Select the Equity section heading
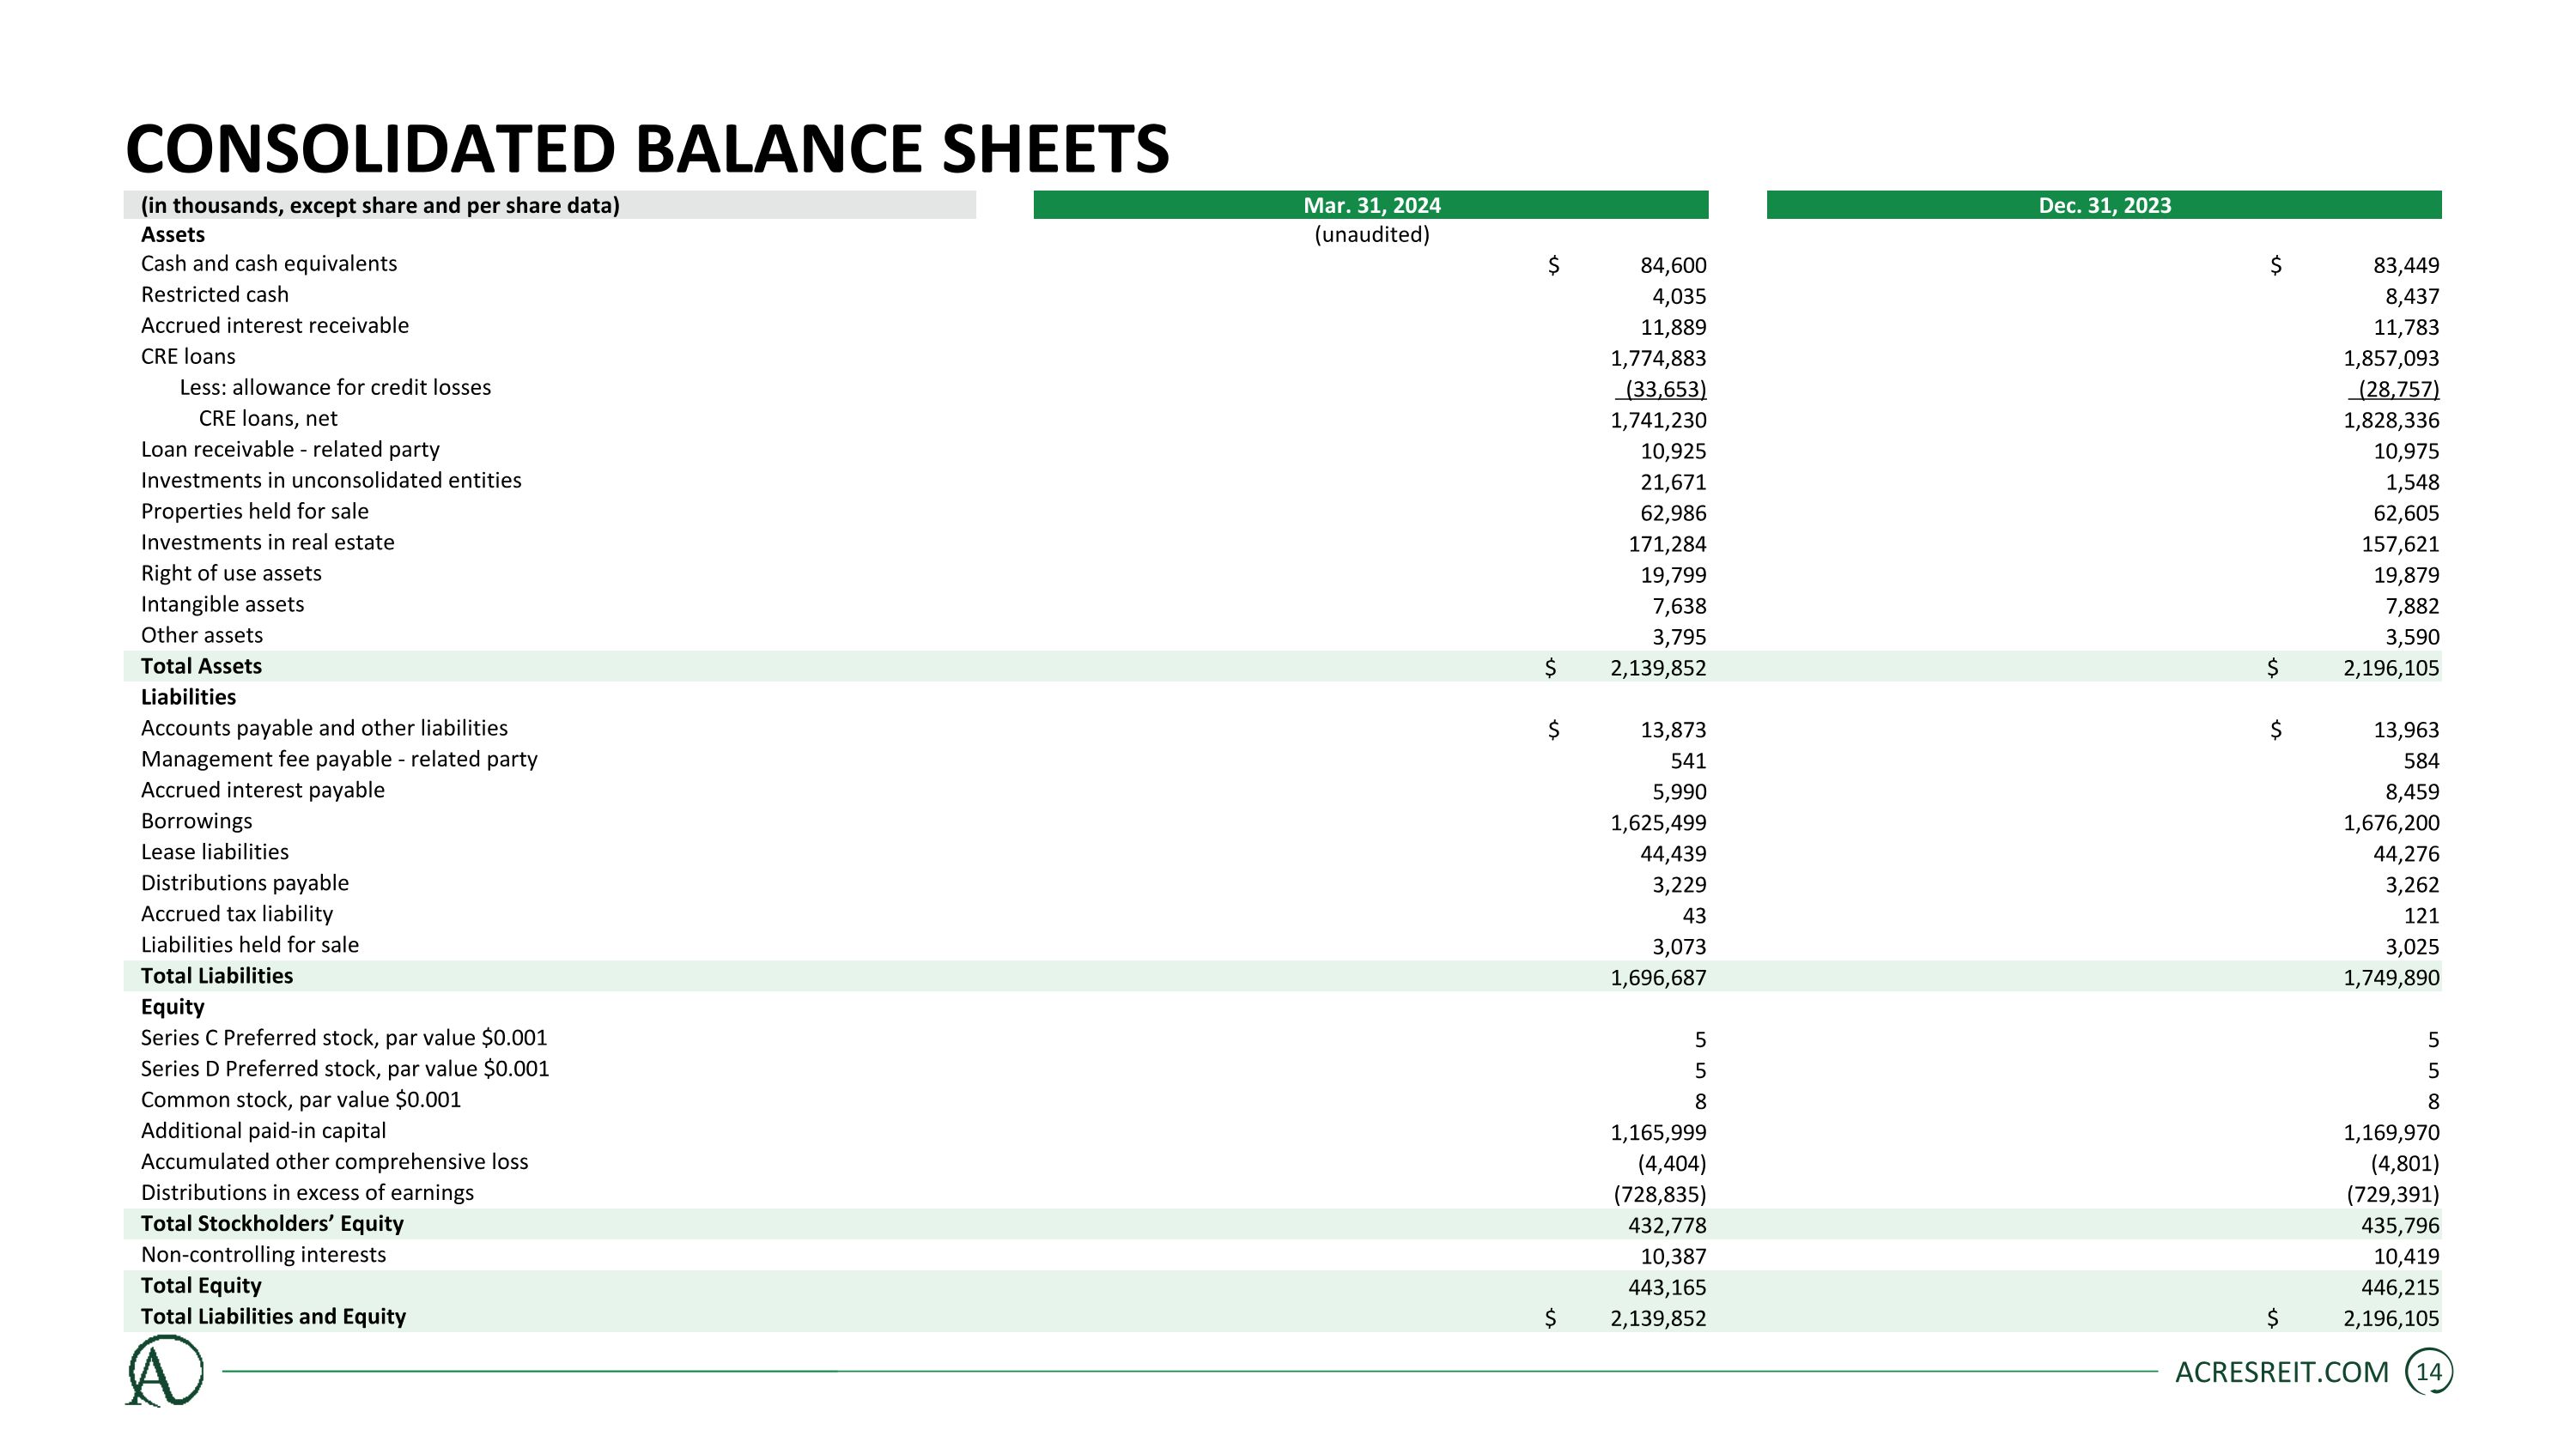The height and width of the screenshot is (1448, 2576). pos(172,1006)
